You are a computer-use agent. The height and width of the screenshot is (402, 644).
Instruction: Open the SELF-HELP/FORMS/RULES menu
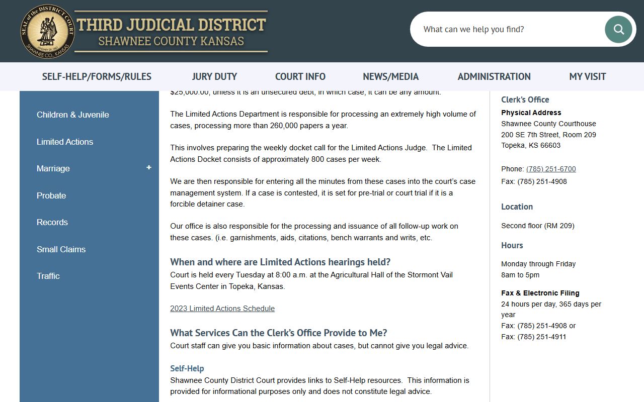tap(97, 76)
